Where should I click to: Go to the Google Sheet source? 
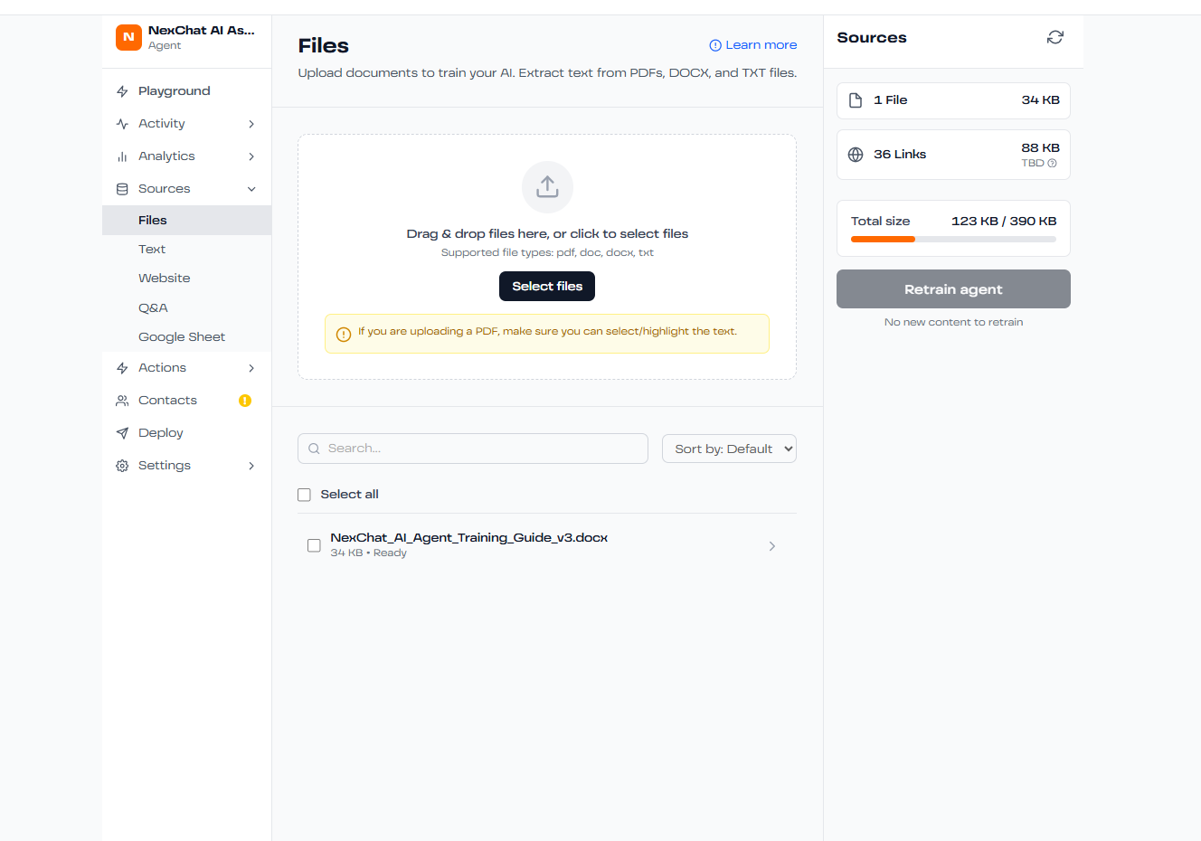[x=182, y=337]
